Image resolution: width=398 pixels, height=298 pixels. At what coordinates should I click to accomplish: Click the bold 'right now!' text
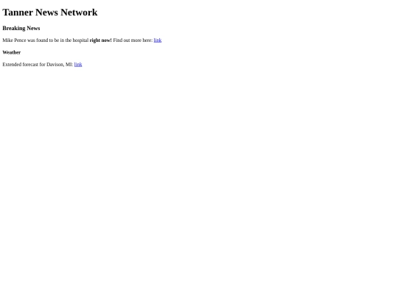pos(100,40)
